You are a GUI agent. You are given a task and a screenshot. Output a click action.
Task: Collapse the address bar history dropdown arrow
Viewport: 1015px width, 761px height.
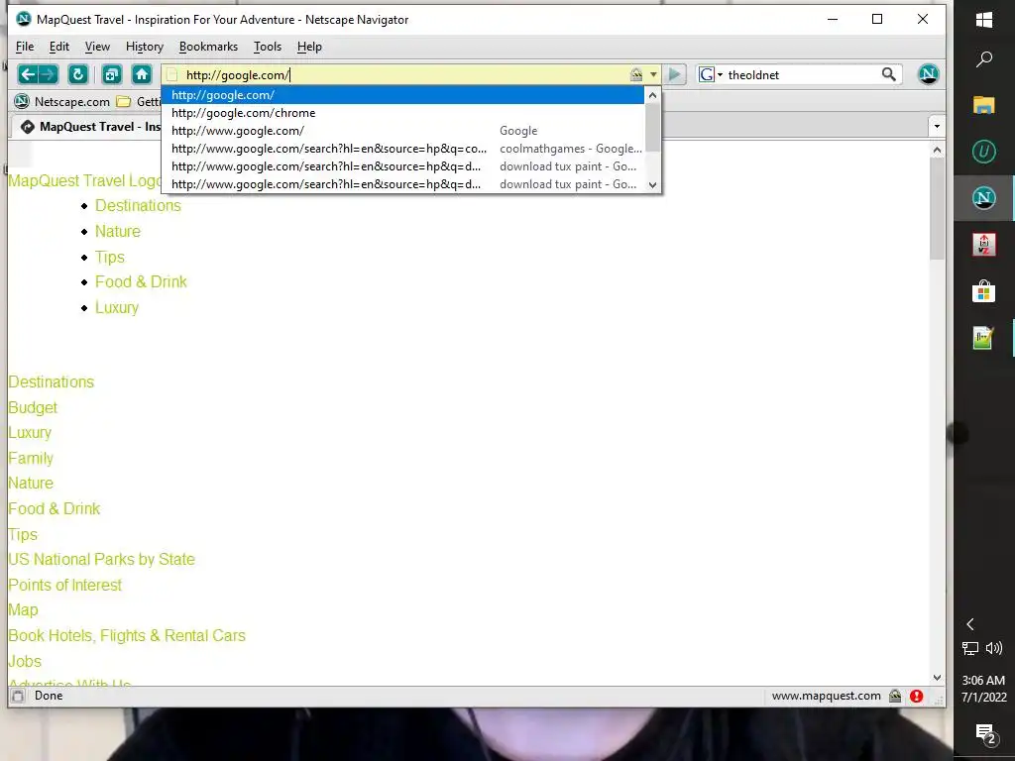click(x=653, y=74)
